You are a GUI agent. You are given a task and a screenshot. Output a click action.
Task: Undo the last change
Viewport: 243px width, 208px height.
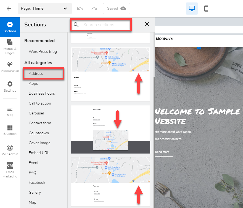[x=80, y=9]
